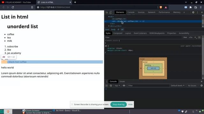Open the Brave Shields lion icon

(x=161, y=7)
